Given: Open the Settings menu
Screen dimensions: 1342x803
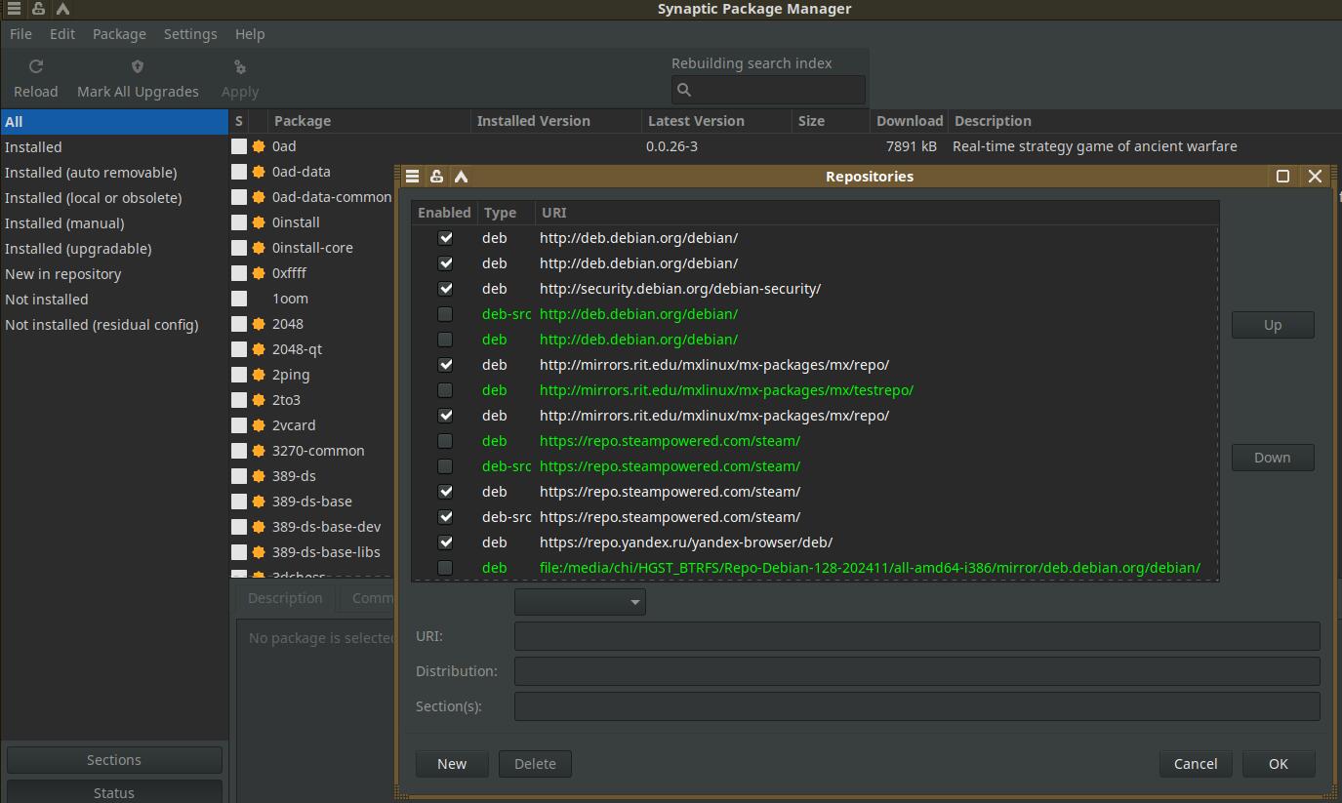Looking at the screenshot, I should click(190, 34).
